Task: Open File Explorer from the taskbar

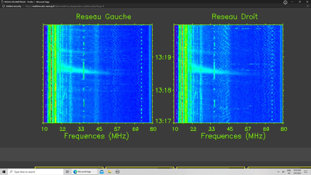Action: pos(109,172)
